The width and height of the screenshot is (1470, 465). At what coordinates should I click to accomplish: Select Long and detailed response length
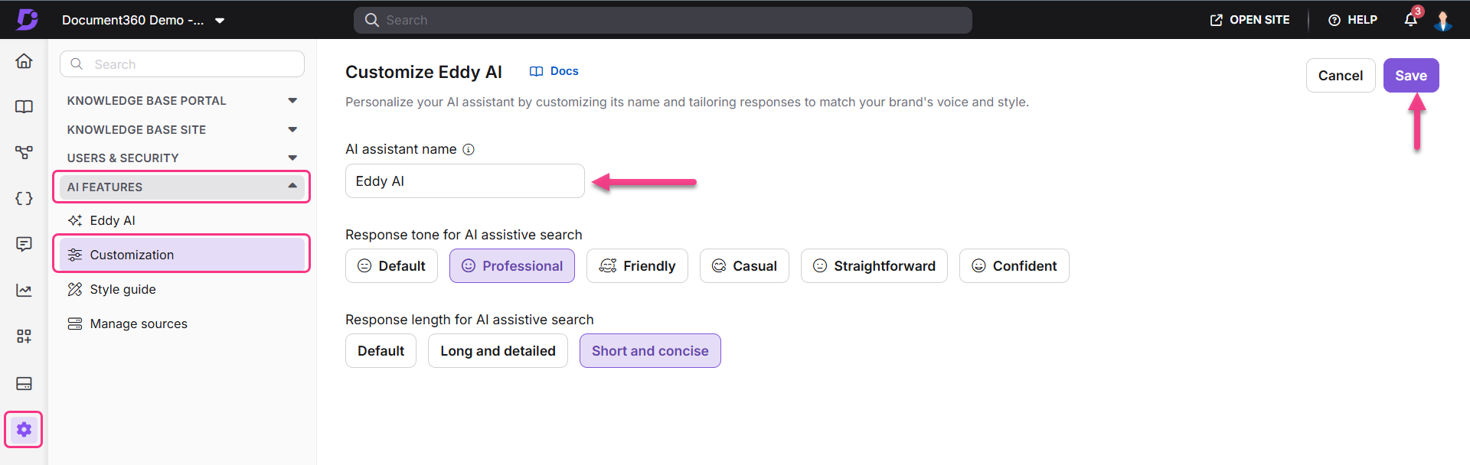pos(498,351)
